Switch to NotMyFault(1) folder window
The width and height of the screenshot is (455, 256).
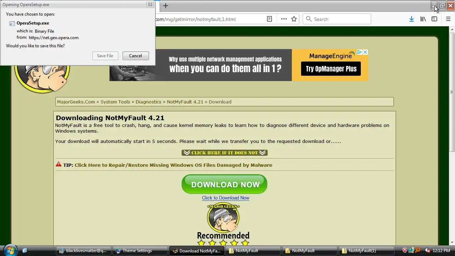pos(366,251)
